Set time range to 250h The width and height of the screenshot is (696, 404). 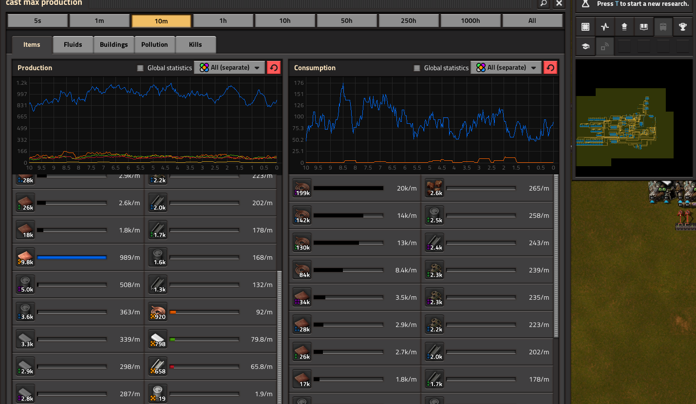409,21
